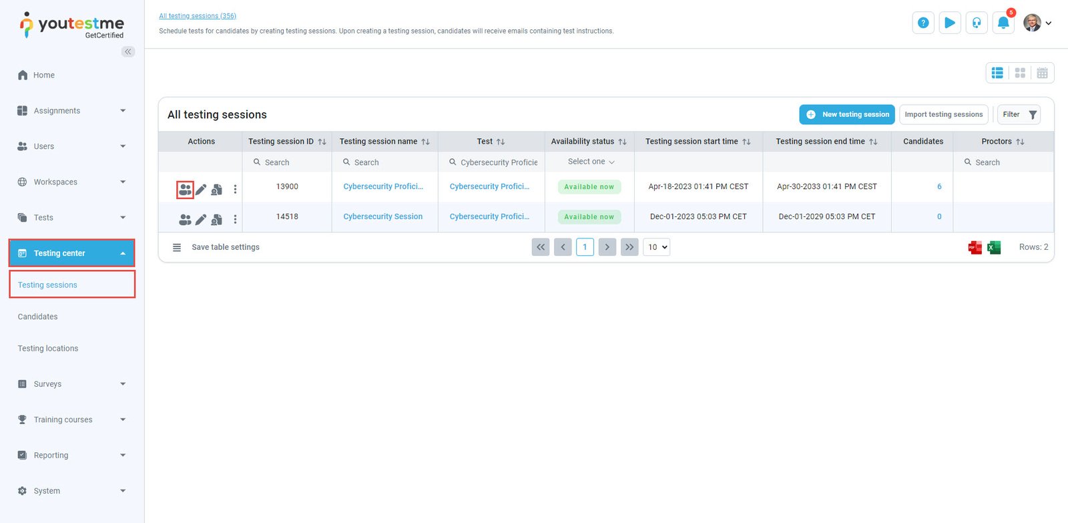Sort by Testing session ID column
Image resolution: width=1068 pixels, height=523 pixels.
pyautogui.click(x=322, y=142)
